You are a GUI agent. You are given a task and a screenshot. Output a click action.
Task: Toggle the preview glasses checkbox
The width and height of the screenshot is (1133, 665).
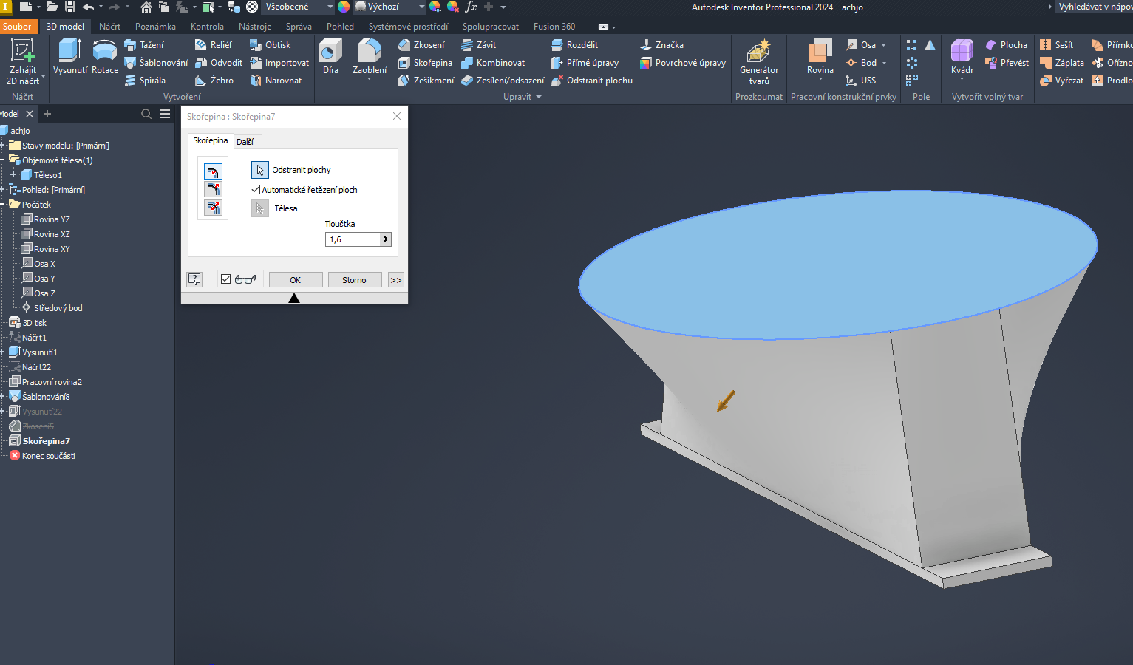tap(226, 279)
